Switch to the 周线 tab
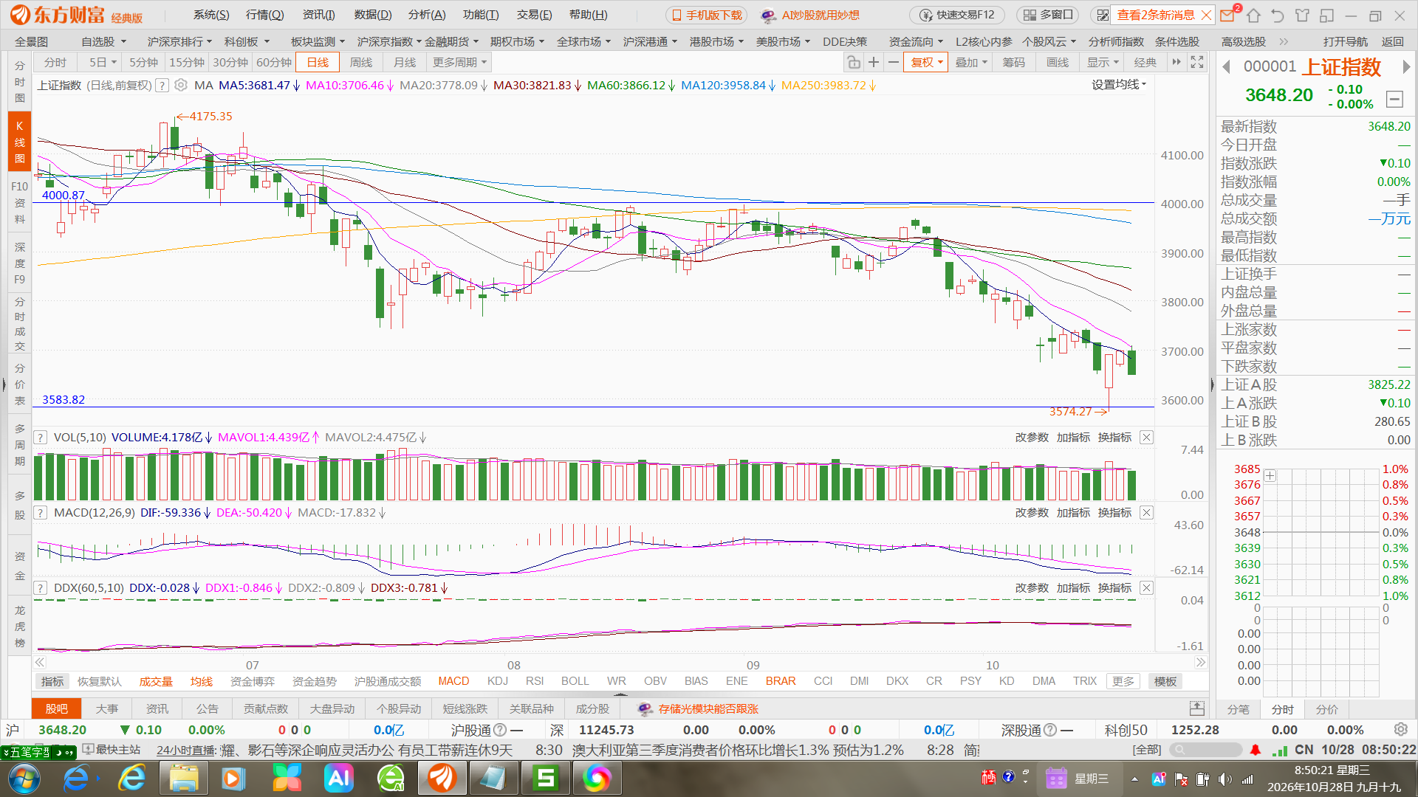The image size is (1418, 797). (x=361, y=63)
